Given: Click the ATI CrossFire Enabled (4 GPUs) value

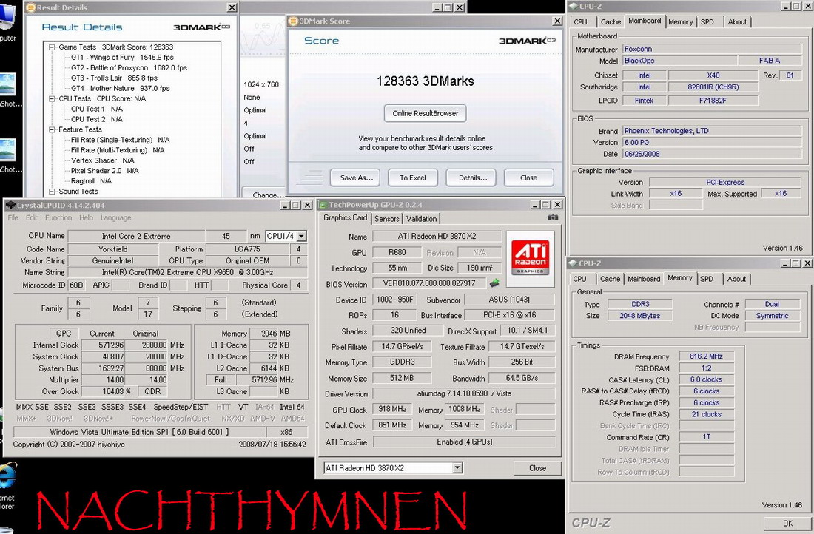Looking at the screenshot, I should pos(464,442).
